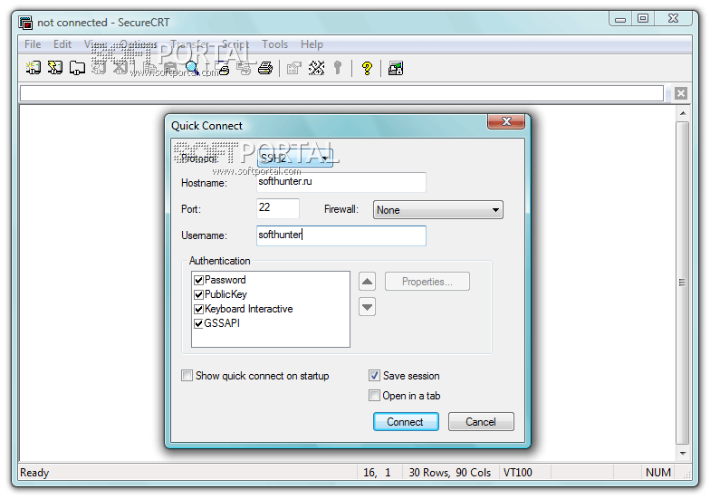Check the Open in a tab option

point(374,395)
